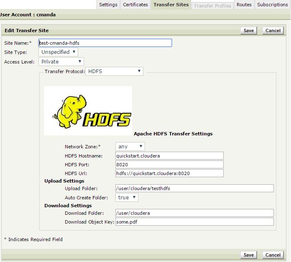291x262 pixels.
Task: Click the 'Site Name:*' label
Action: [x=18, y=43]
